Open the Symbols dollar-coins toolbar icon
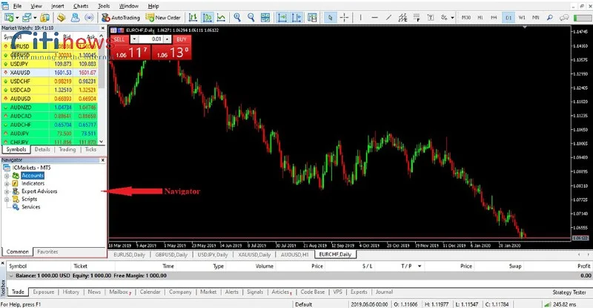Image resolution: width=593 pixels, height=308 pixels. 45,17
